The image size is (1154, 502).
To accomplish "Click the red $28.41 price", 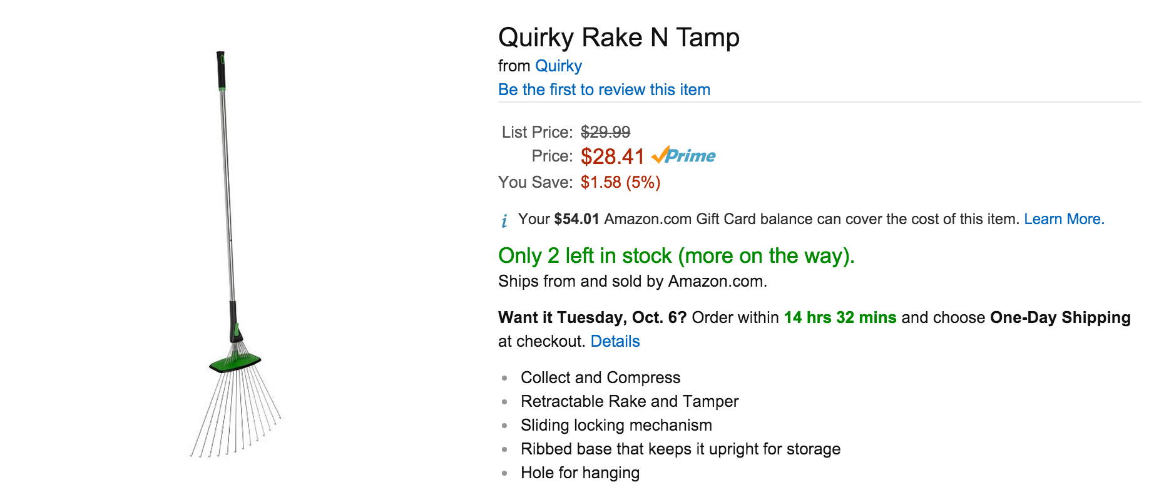I will 612,156.
